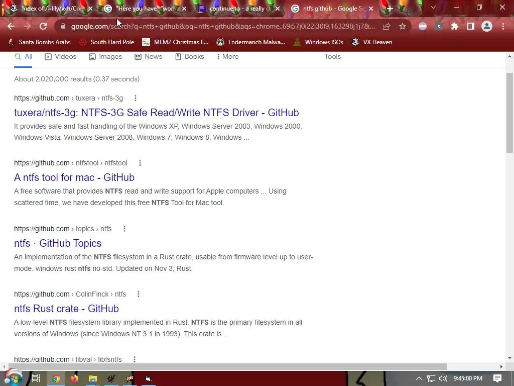
Task: Open the 'Santa Bombs Arabs' bookmark
Action: tap(39, 42)
